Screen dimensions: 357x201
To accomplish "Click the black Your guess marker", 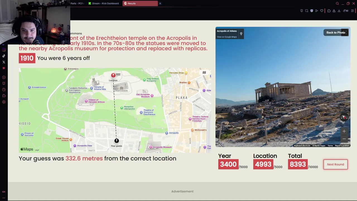I will click(117, 141).
